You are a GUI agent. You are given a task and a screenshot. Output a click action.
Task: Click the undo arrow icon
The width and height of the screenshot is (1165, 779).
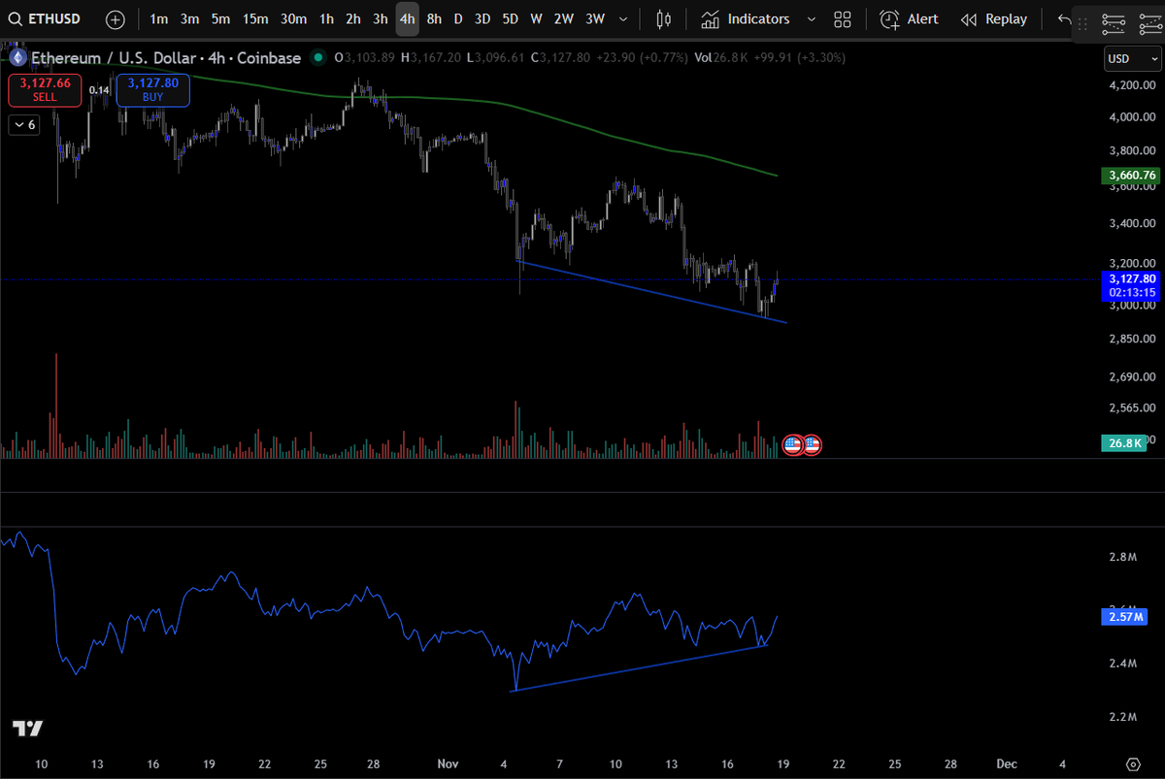pyautogui.click(x=1063, y=19)
